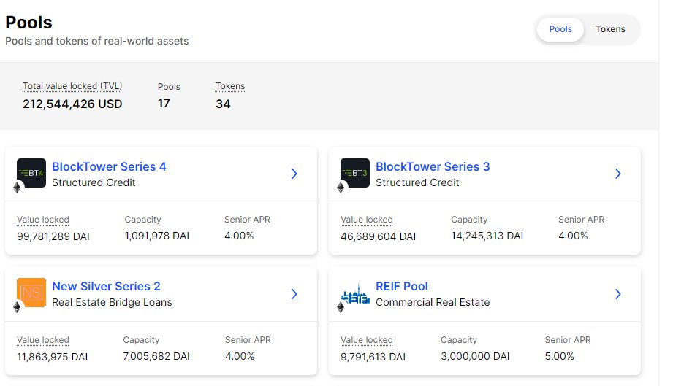Open REIF Pool via chevron arrow

click(618, 294)
